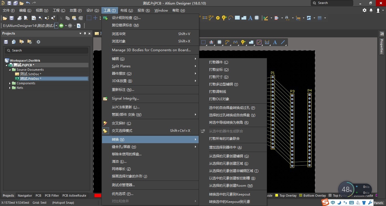The image size is (386, 206).
Task: Open project options gear in Projects panel
Action: pyautogui.click(x=38, y=42)
